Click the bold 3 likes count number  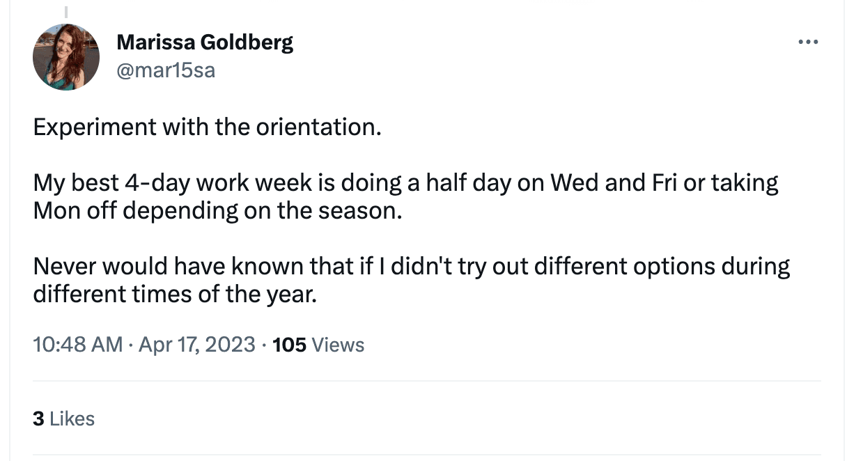click(x=38, y=419)
